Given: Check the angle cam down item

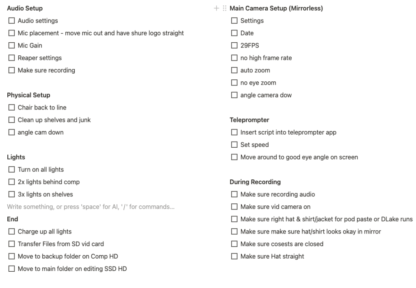Looking at the screenshot, I should [12, 132].
